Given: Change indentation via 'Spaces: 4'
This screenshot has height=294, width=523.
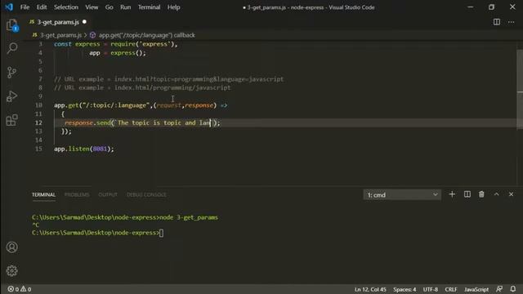Looking at the screenshot, I should coord(405,289).
